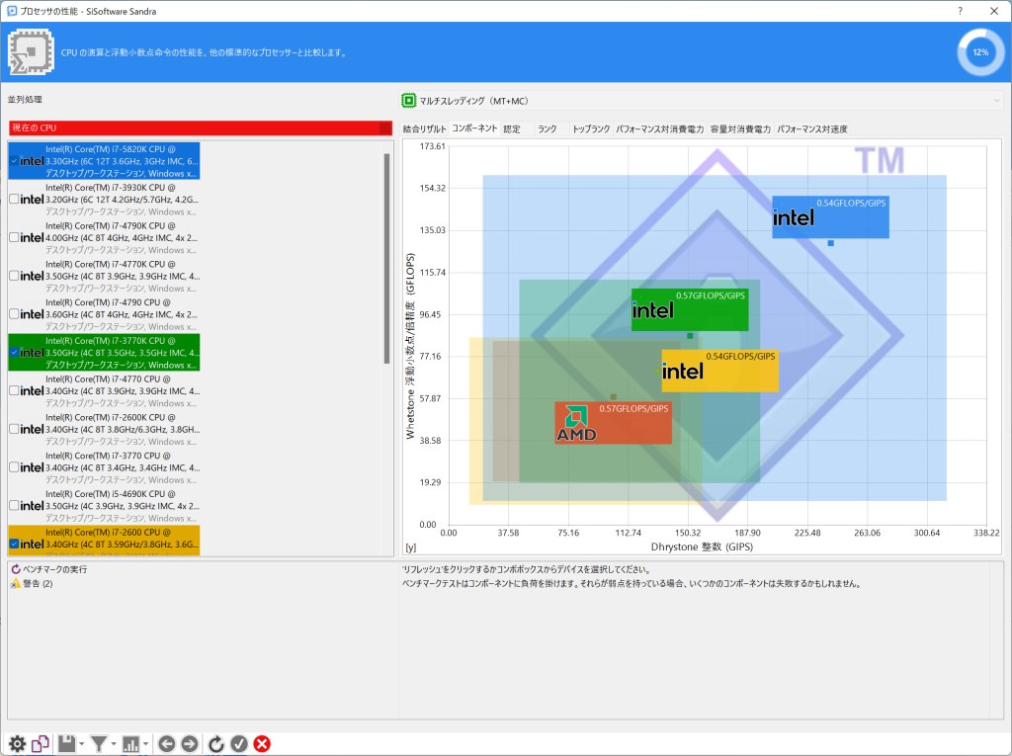Open the options gear in bottom toolbar
Screen dimensions: 1012x756
(x=17, y=744)
